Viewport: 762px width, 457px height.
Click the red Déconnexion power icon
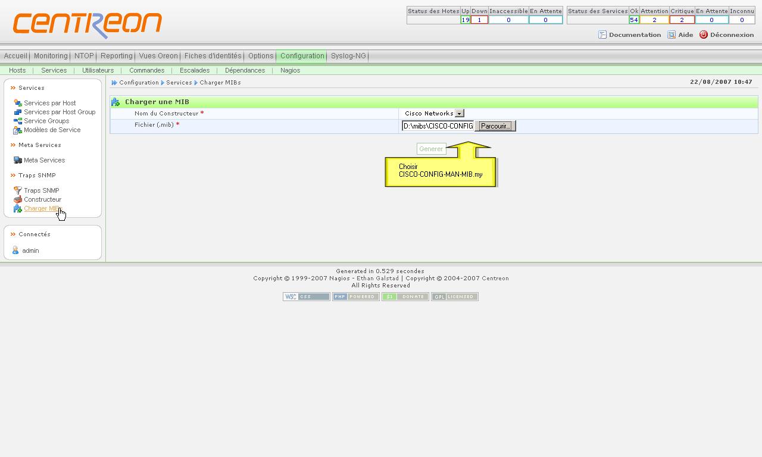point(704,35)
